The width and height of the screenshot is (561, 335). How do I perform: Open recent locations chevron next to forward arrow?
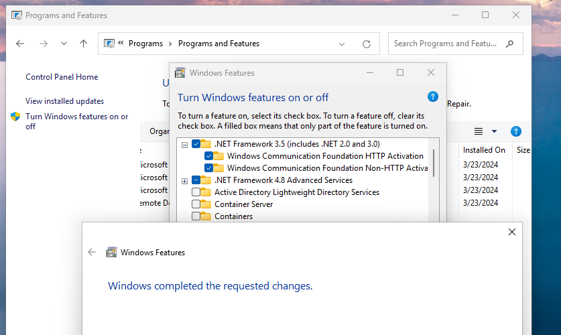(x=64, y=44)
